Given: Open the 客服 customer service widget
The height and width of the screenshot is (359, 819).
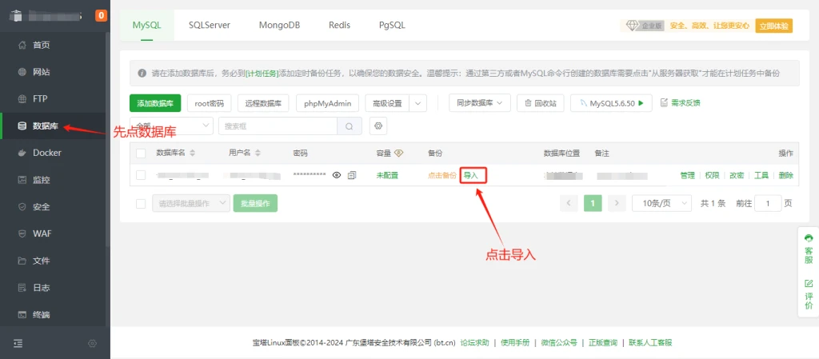Looking at the screenshot, I should pos(808,249).
